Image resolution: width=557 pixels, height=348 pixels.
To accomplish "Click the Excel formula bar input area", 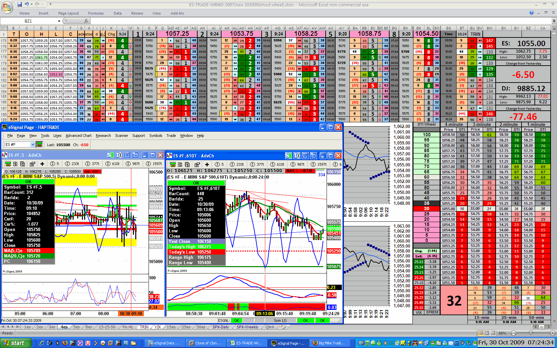I will tap(321, 21).
